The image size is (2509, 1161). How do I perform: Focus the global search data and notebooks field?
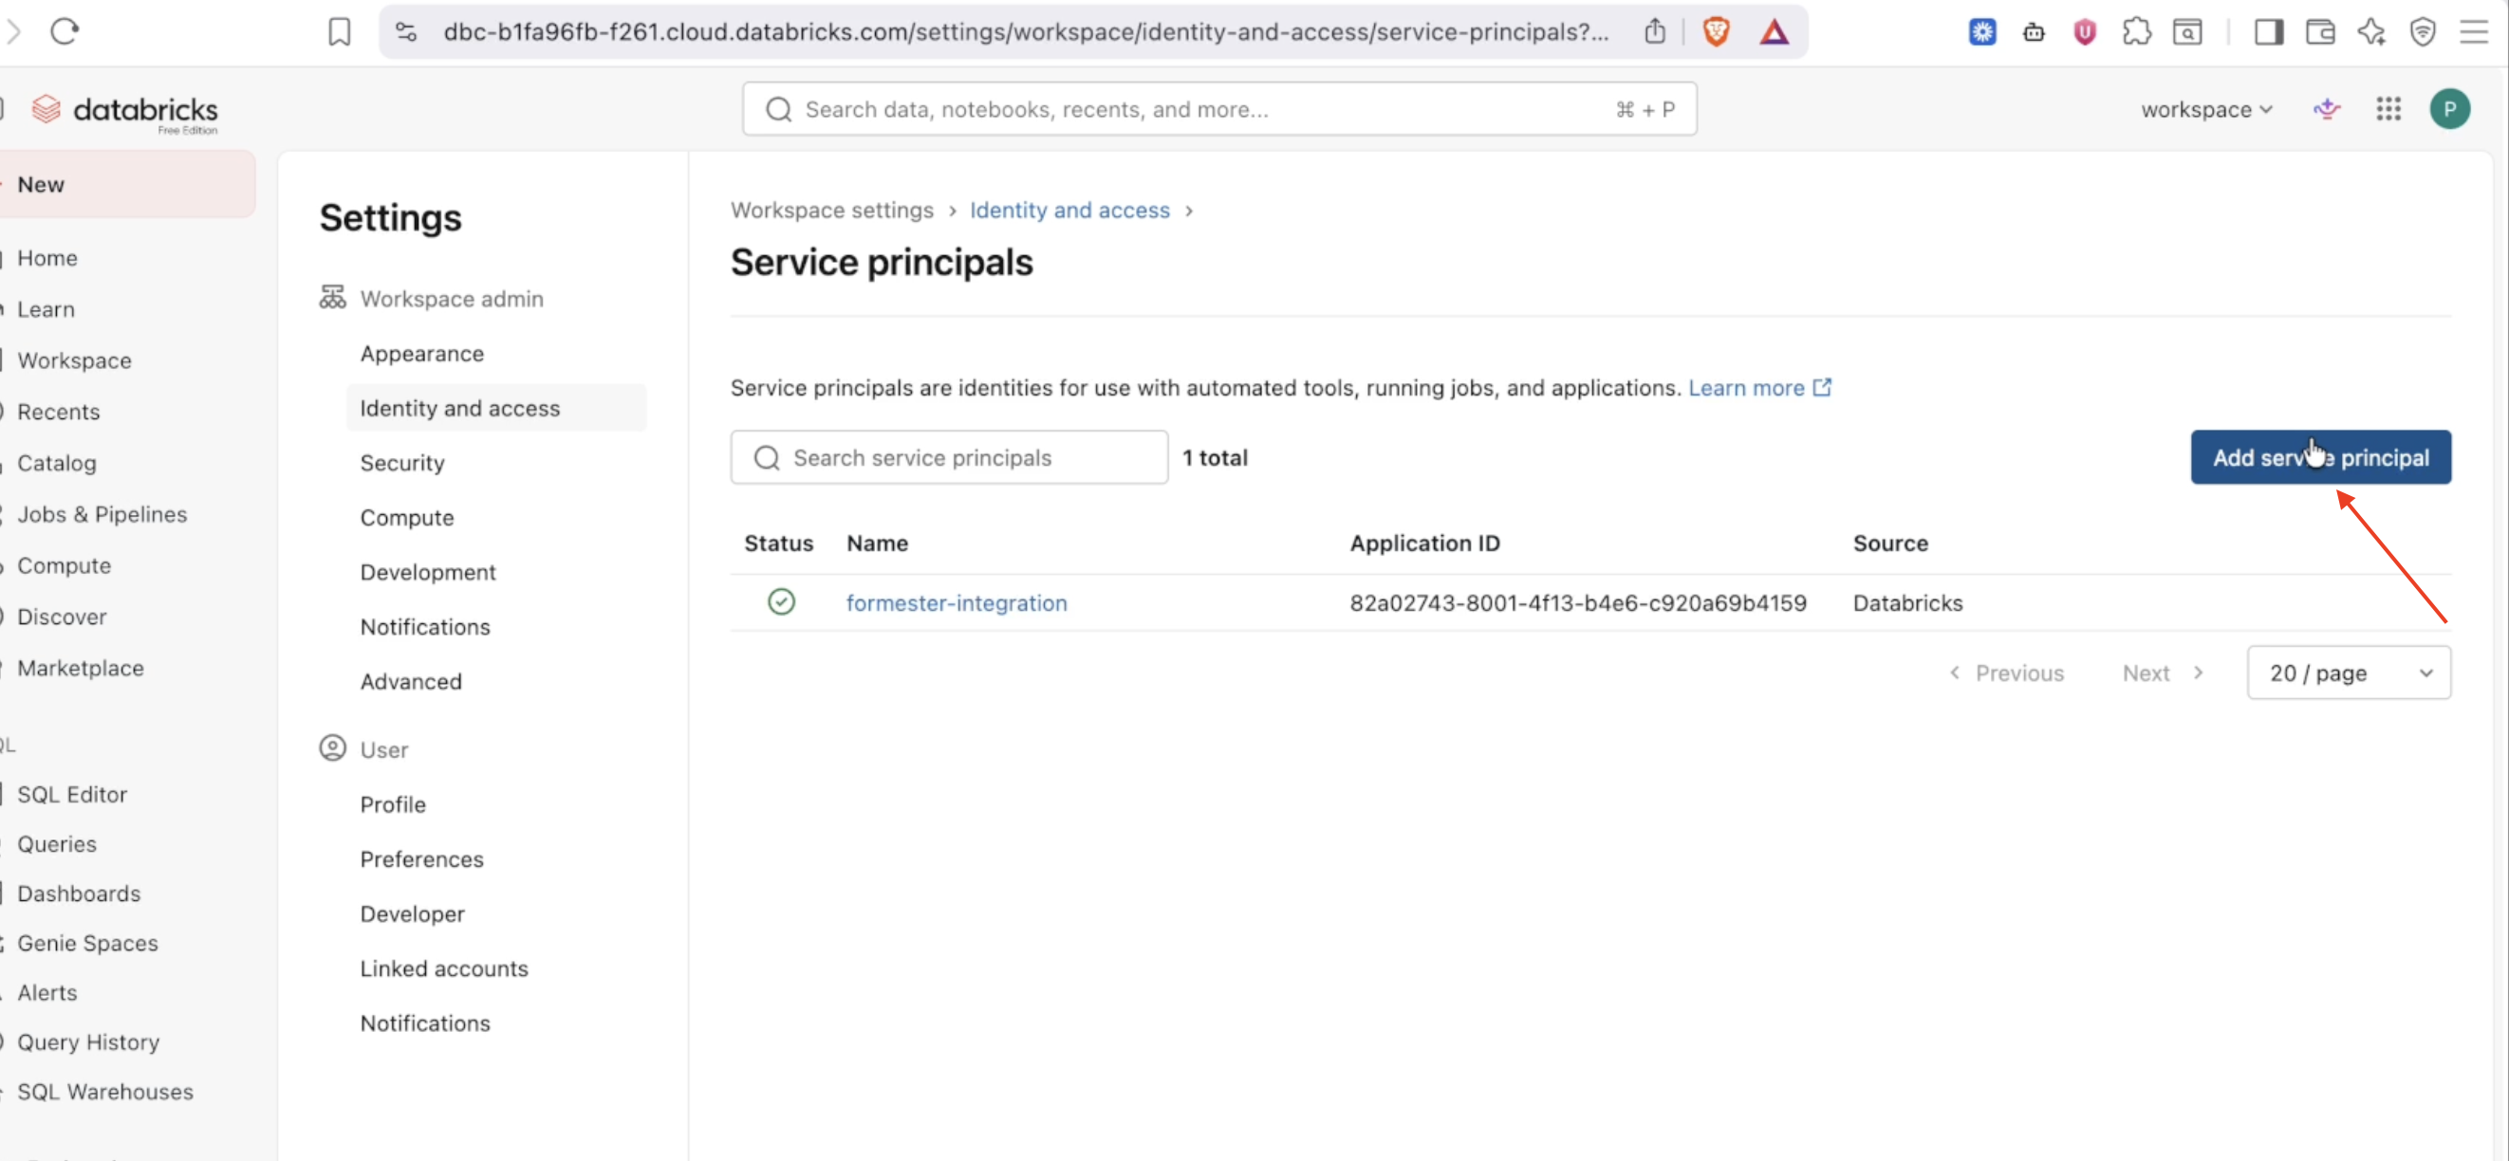1219,109
